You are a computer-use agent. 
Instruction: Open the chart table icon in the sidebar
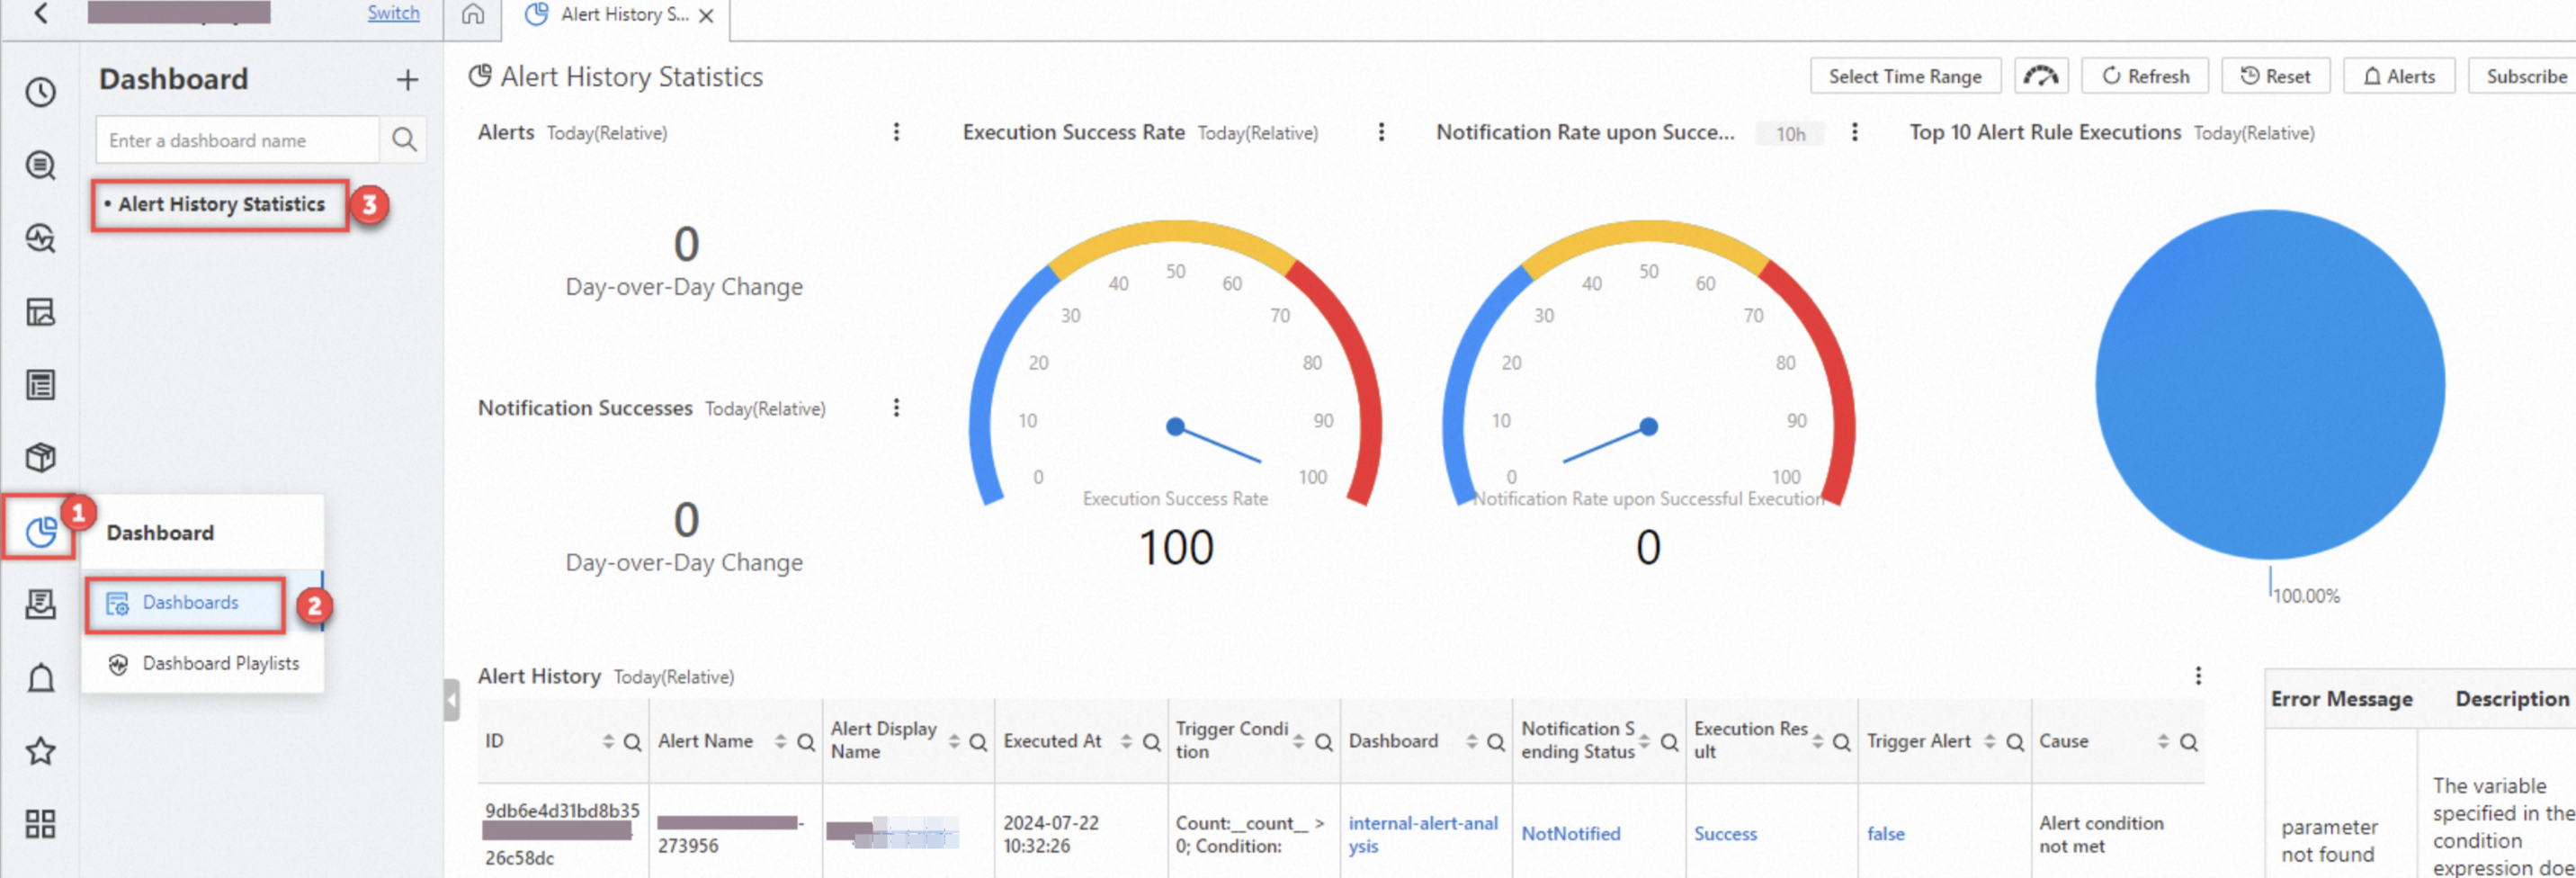[x=41, y=312]
